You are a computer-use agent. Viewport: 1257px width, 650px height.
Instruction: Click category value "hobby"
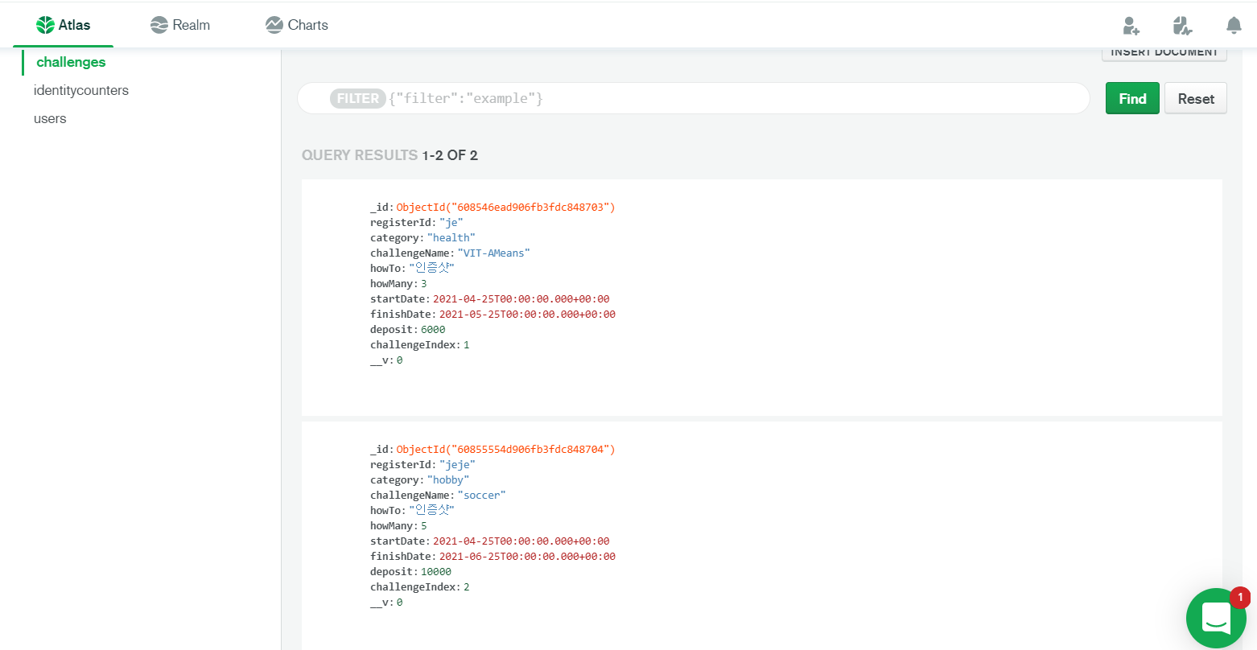tap(448, 479)
